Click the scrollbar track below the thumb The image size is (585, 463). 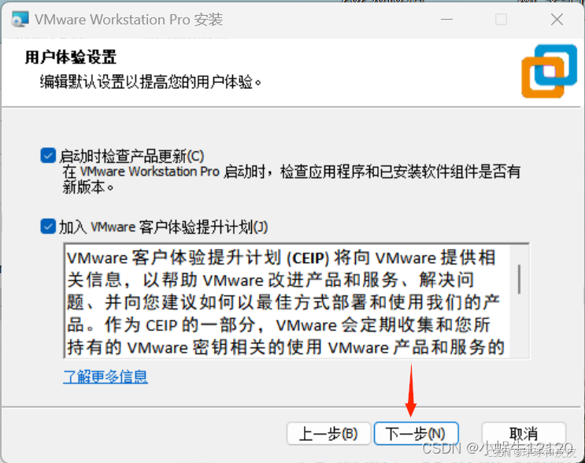[x=519, y=325]
